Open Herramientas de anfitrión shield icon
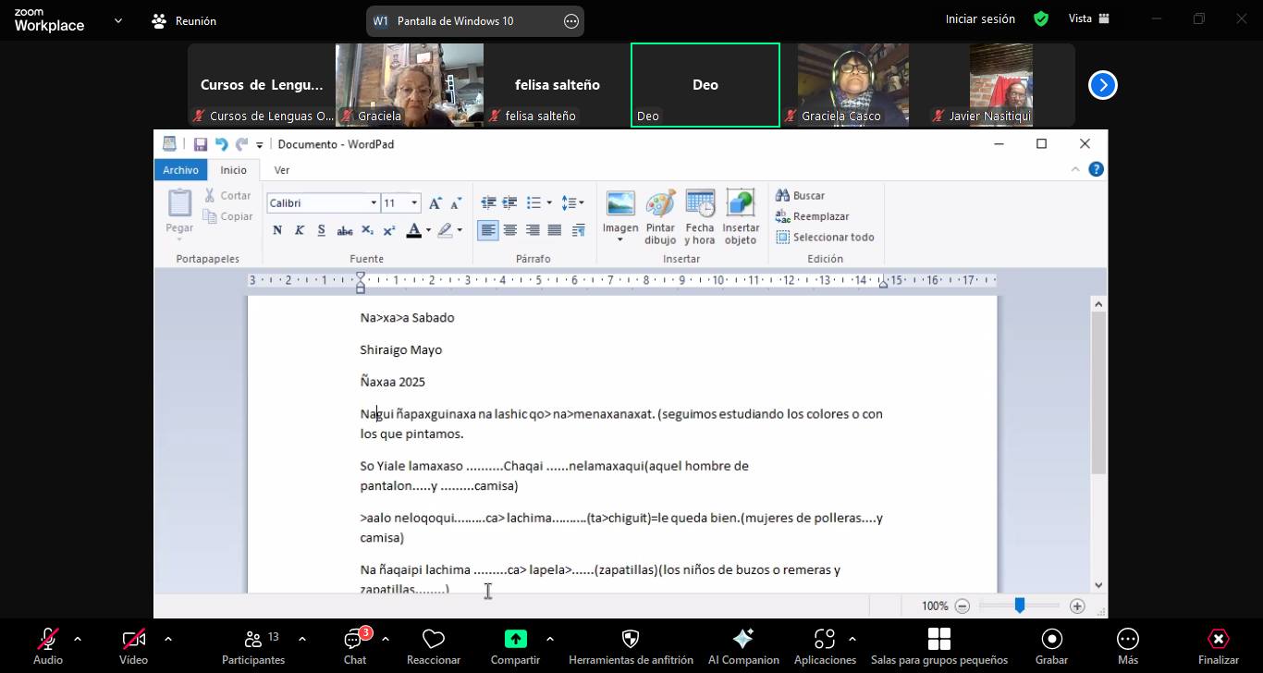The height and width of the screenshot is (673, 1263). tap(631, 640)
